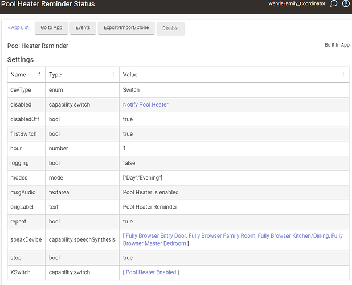
Task: Open Notify Pool Heater device link
Action: pyautogui.click(x=145, y=105)
